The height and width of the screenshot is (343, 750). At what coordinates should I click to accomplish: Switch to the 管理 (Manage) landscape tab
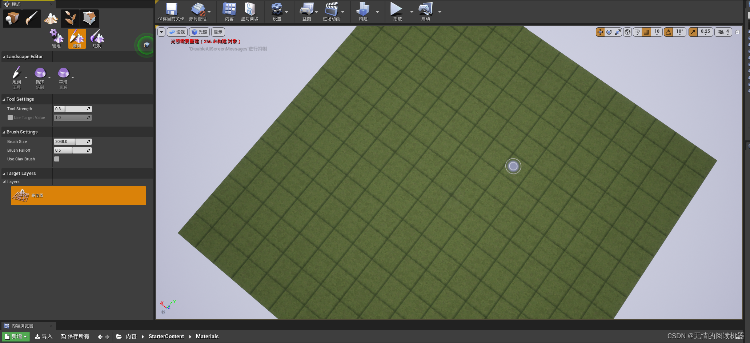click(56, 39)
